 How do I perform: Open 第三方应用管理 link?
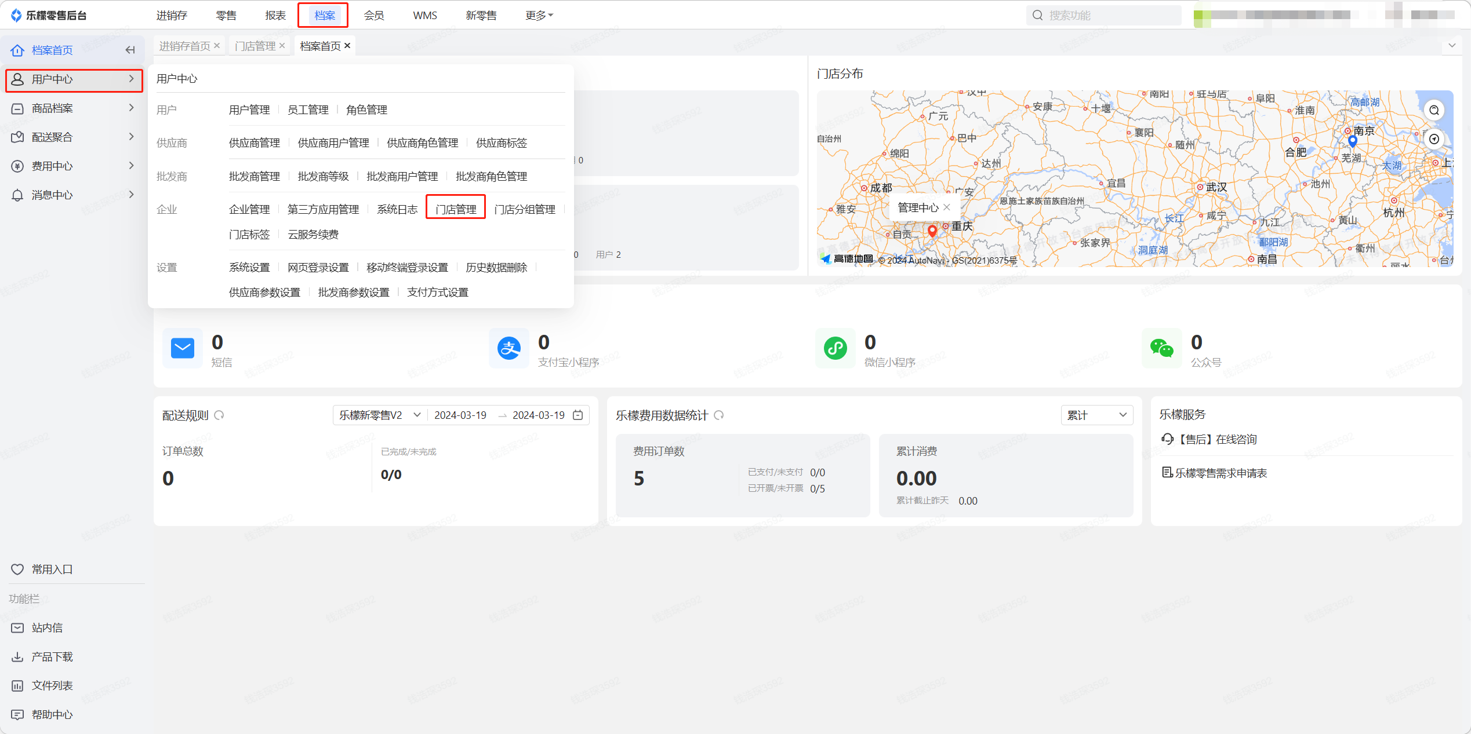324,210
